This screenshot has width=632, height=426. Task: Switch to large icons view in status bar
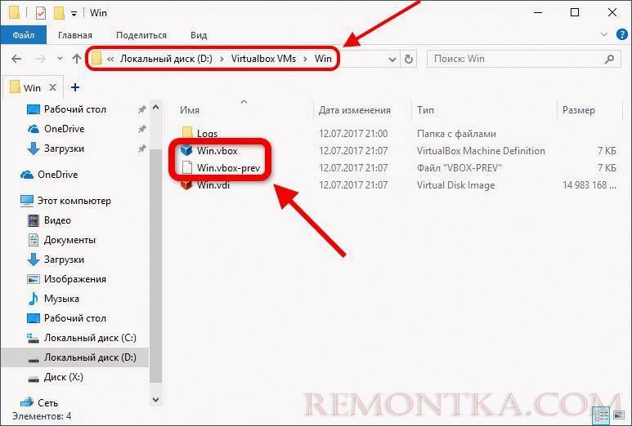[x=618, y=415]
